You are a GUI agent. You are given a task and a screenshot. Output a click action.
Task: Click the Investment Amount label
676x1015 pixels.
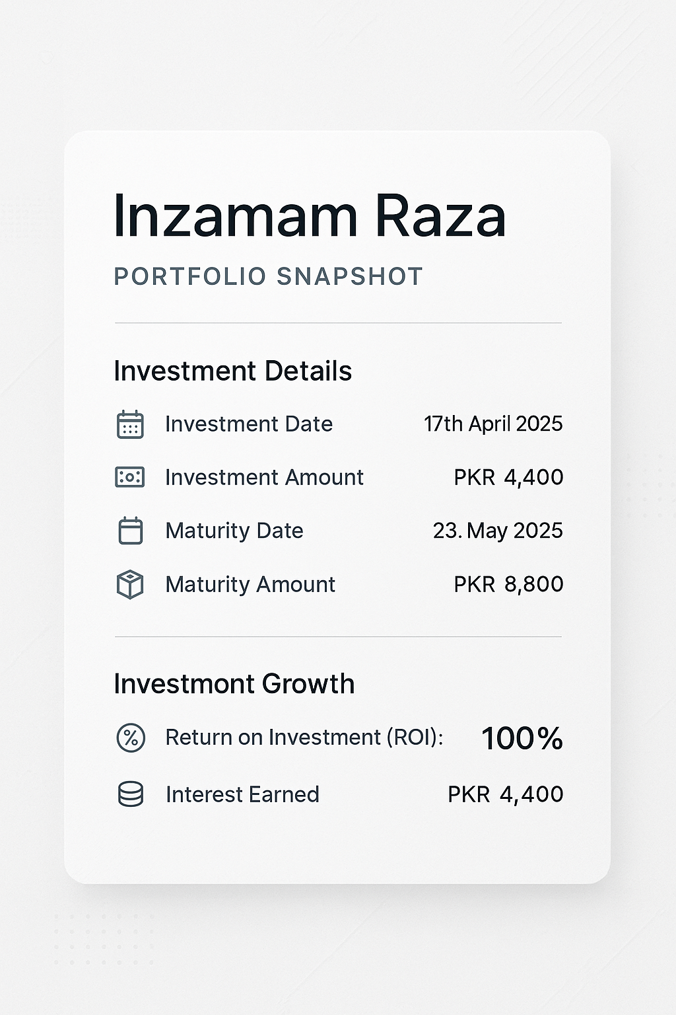(264, 477)
